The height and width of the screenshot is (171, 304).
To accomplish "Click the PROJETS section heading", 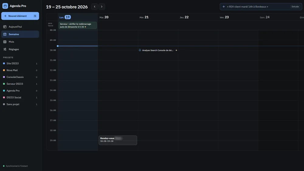I will coord(8,58).
